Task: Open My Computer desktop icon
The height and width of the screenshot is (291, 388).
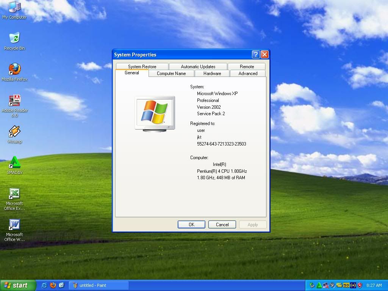Action: 14,10
